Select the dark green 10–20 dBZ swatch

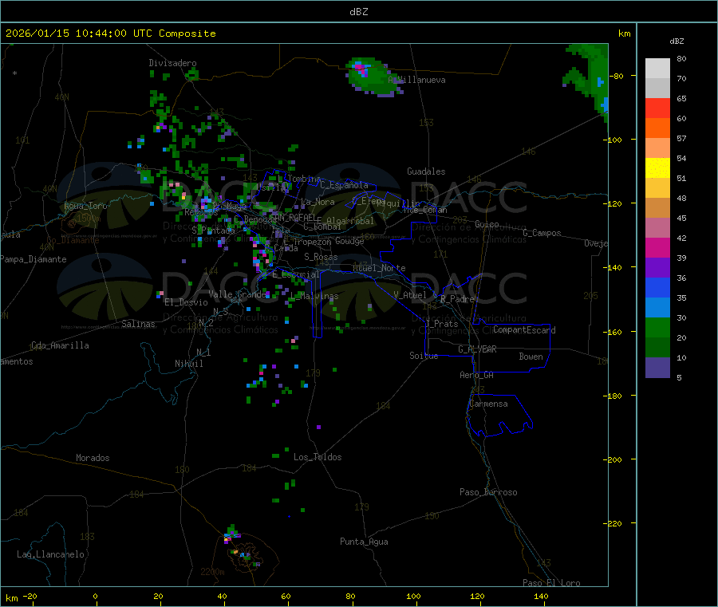click(657, 347)
